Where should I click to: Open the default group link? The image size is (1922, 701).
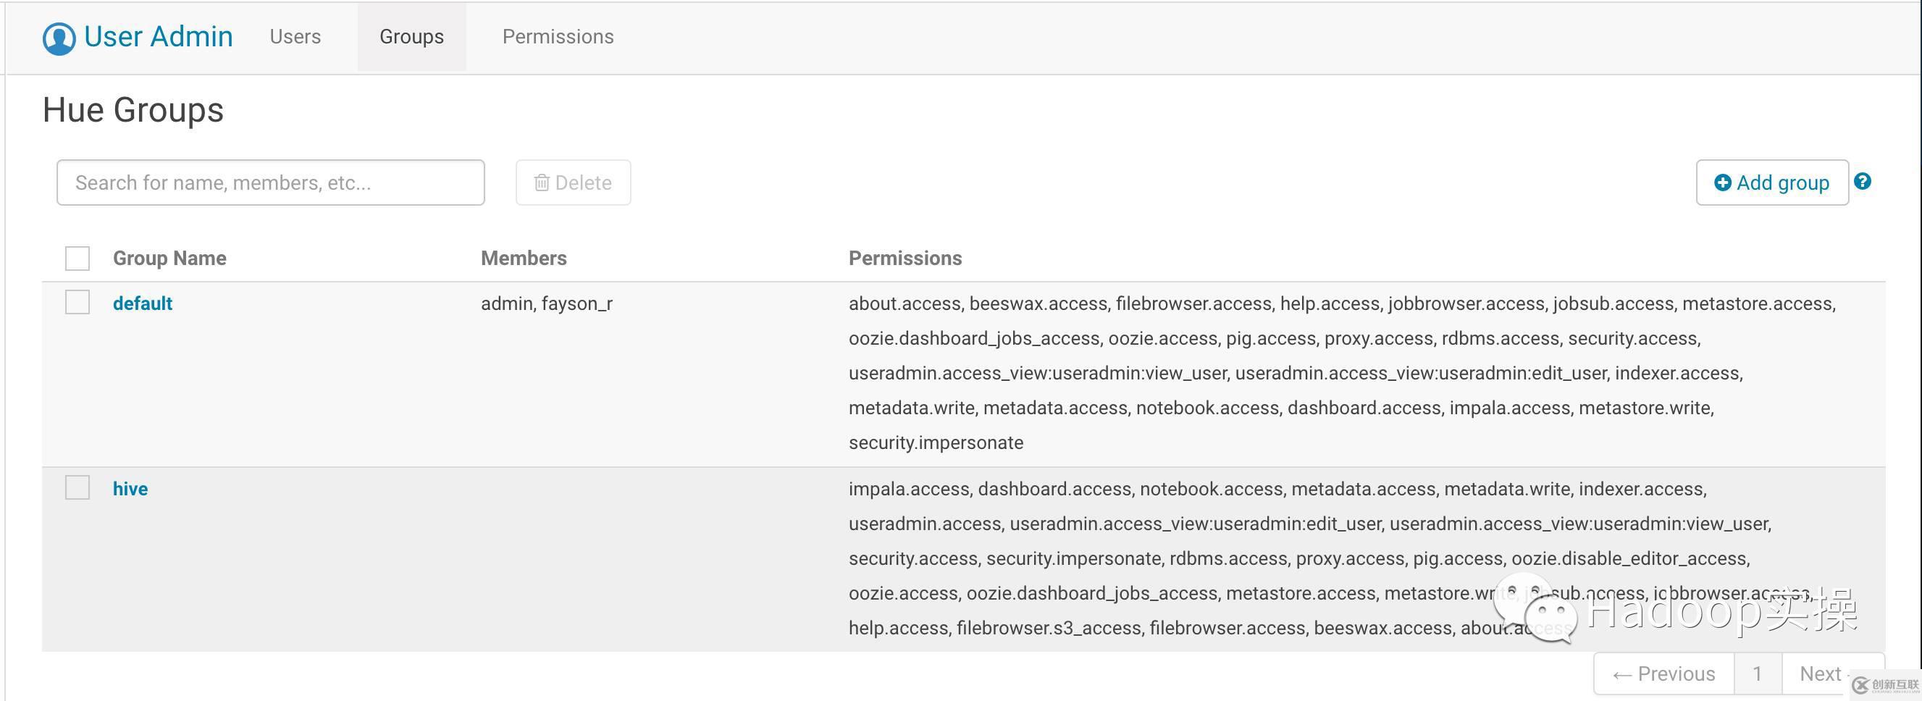(x=143, y=303)
